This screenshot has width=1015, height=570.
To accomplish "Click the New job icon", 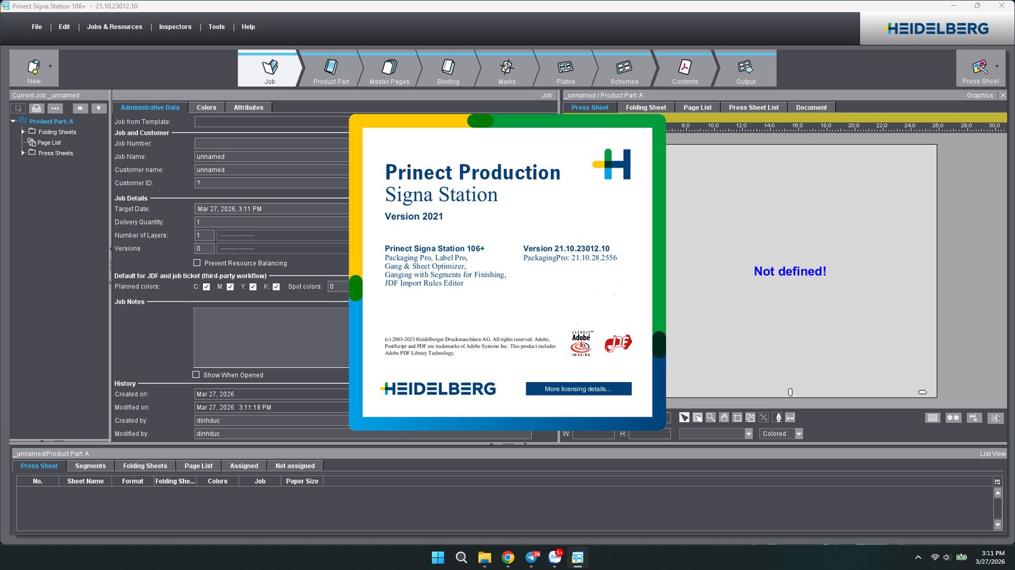I will tap(33, 66).
